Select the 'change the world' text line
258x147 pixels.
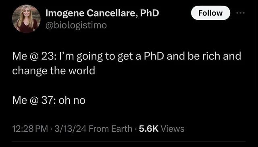pyautogui.click(x=54, y=71)
